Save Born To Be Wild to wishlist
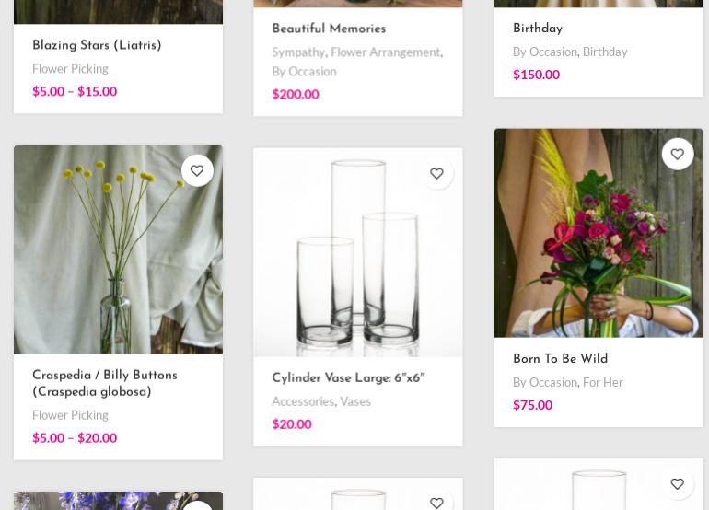Screen dimensions: 709x510 pos(677,154)
